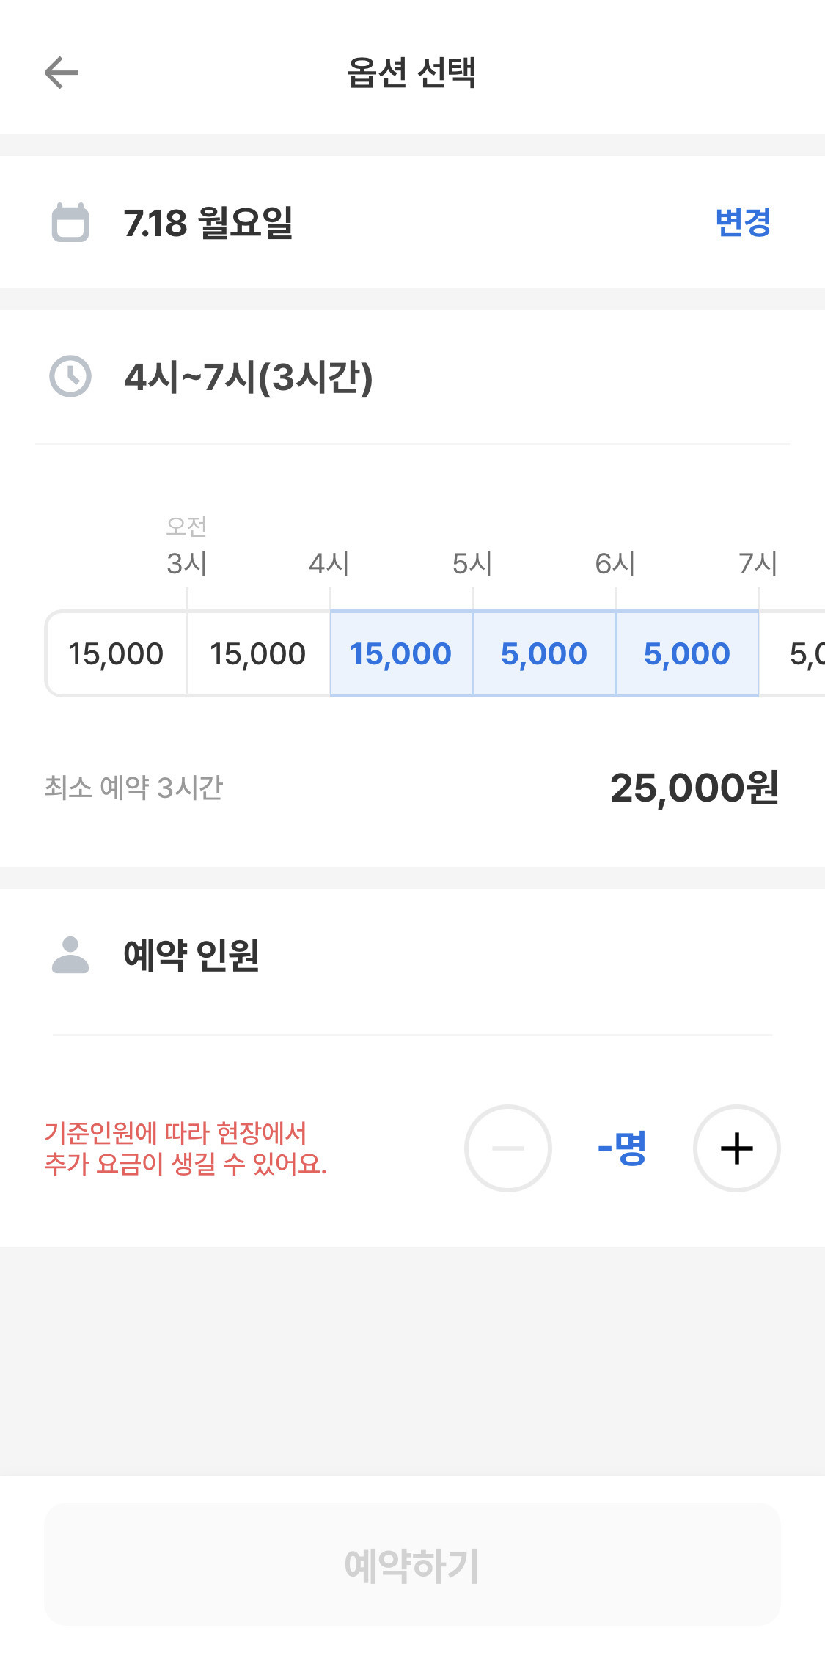This screenshot has height=1661, width=825.
Task: Tap the back arrow icon
Action: (62, 73)
